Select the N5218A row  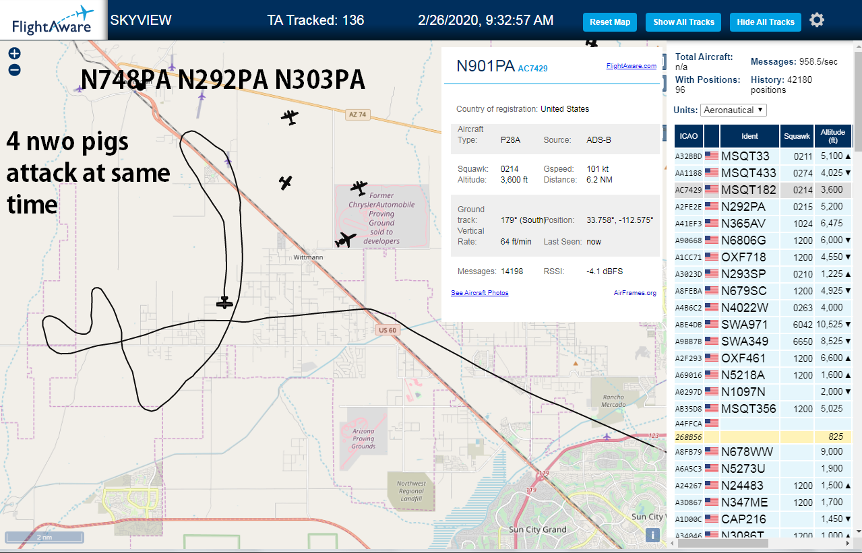tap(764, 375)
